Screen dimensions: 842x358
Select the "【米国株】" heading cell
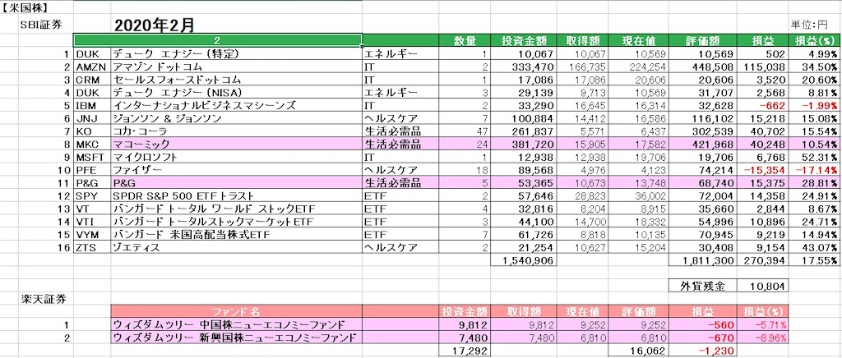pos(26,8)
